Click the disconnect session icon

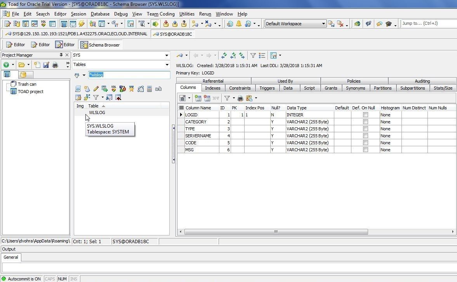(x=208, y=24)
